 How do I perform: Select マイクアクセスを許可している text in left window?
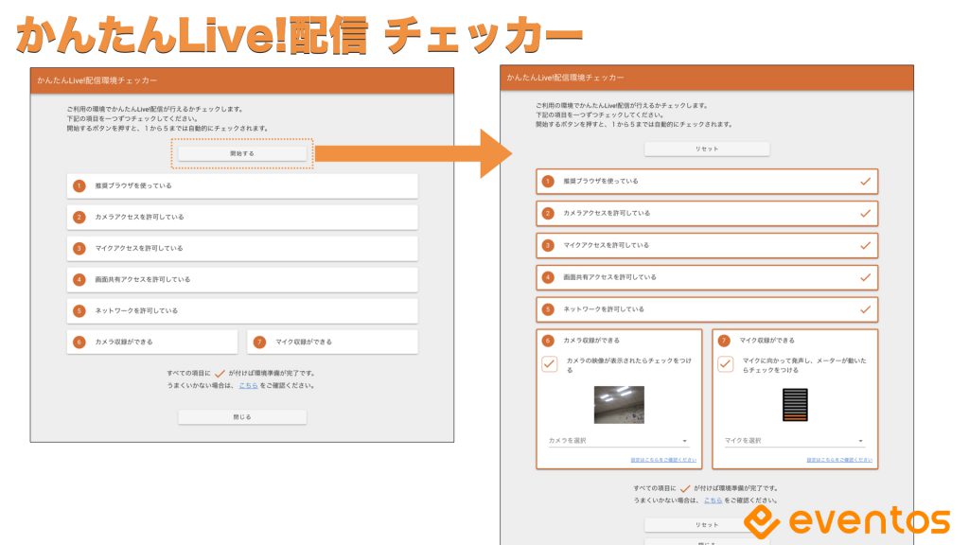pos(139,249)
